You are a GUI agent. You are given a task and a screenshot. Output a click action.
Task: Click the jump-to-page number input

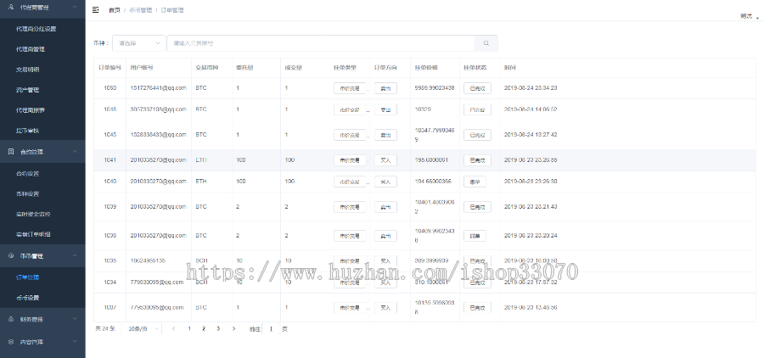click(271, 329)
